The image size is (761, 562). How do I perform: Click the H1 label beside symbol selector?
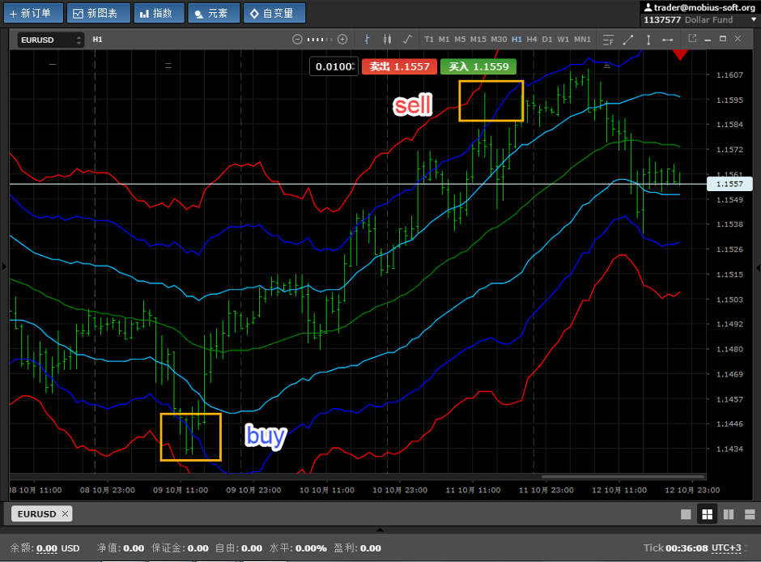(97, 40)
